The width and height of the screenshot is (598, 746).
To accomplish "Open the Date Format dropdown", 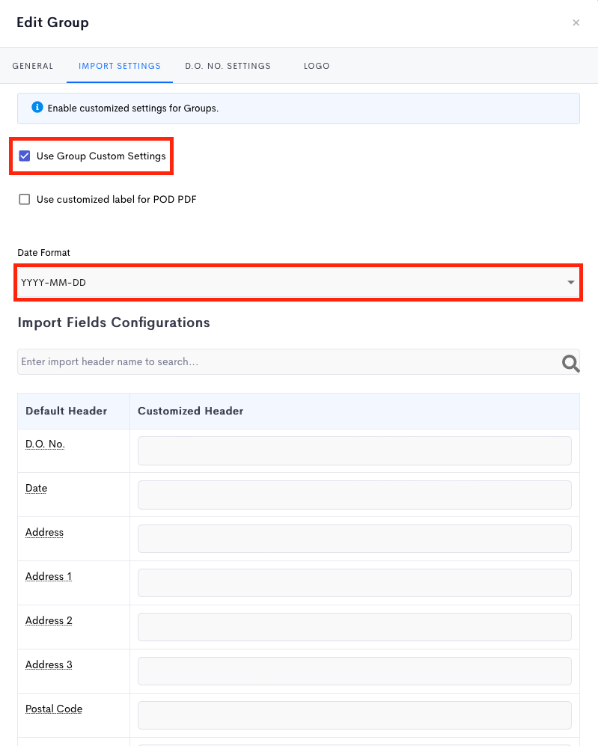I will point(299,282).
